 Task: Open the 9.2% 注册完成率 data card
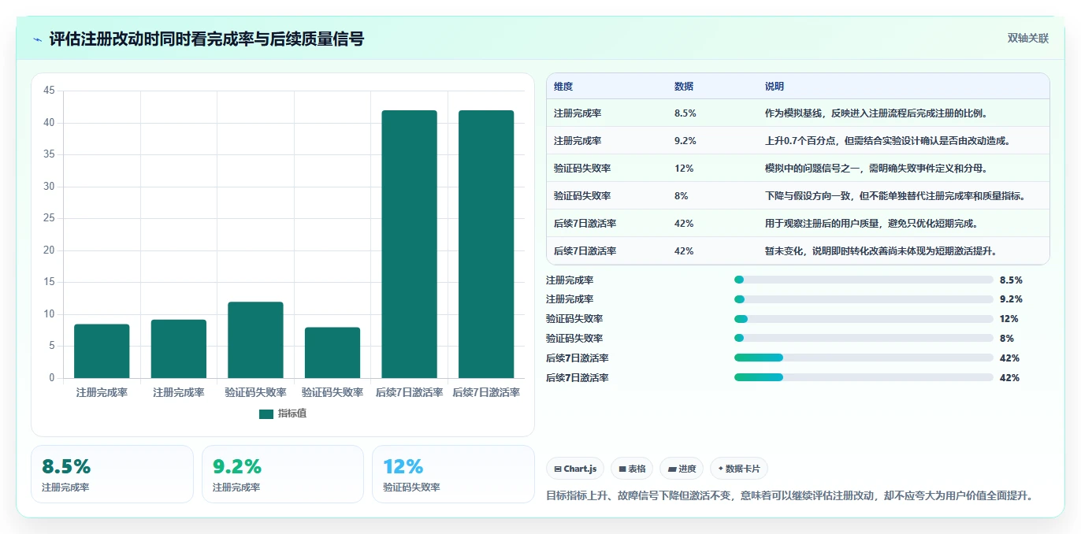point(283,474)
